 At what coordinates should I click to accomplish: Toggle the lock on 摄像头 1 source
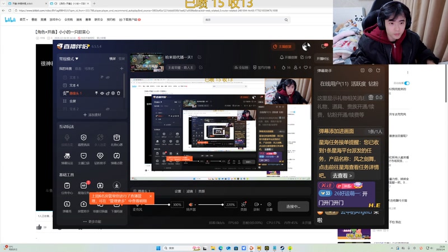(x=108, y=93)
